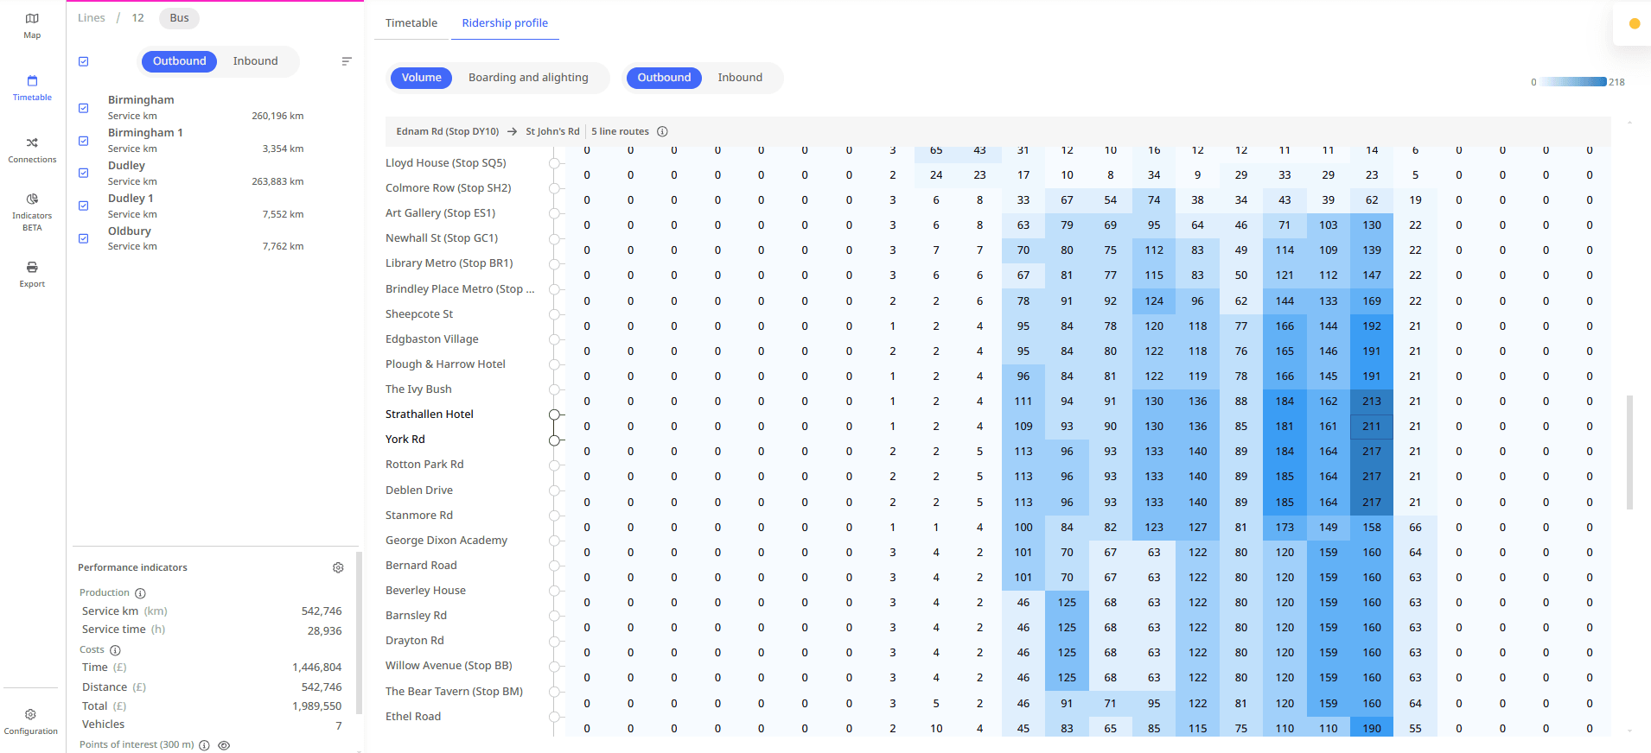Uncheck the Birmingham route checkbox
This screenshot has height=753, width=1651.
point(84,108)
